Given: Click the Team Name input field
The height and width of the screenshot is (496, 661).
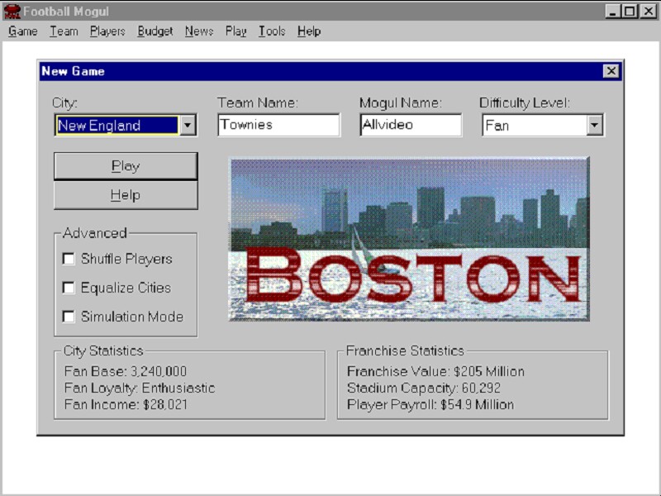Looking at the screenshot, I should click(278, 125).
